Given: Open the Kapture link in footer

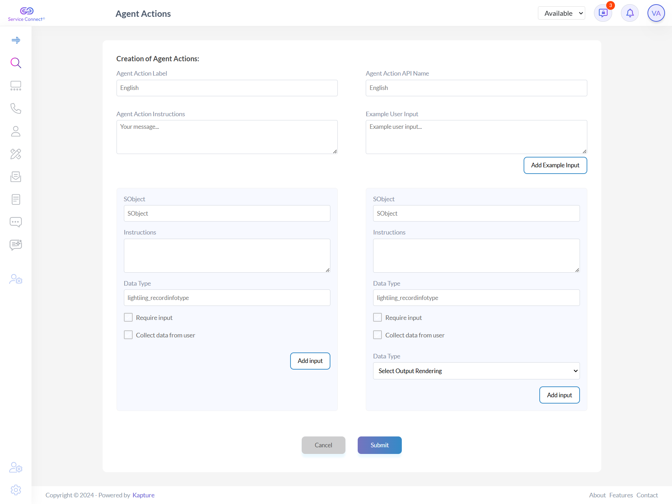Looking at the screenshot, I should click(x=143, y=495).
